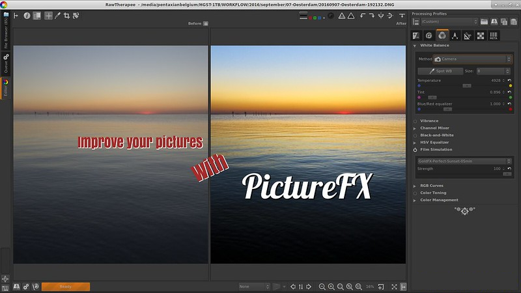Image resolution: width=521 pixels, height=293 pixels.
Task: Enable the Vibrance tool
Action: tap(415, 121)
